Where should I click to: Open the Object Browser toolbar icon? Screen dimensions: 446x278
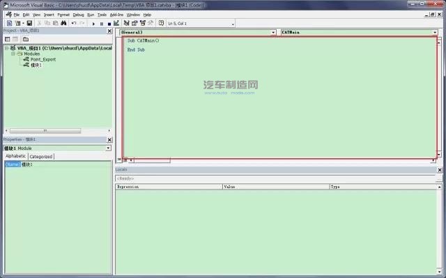pyautogui.click(x=143, y=23)
